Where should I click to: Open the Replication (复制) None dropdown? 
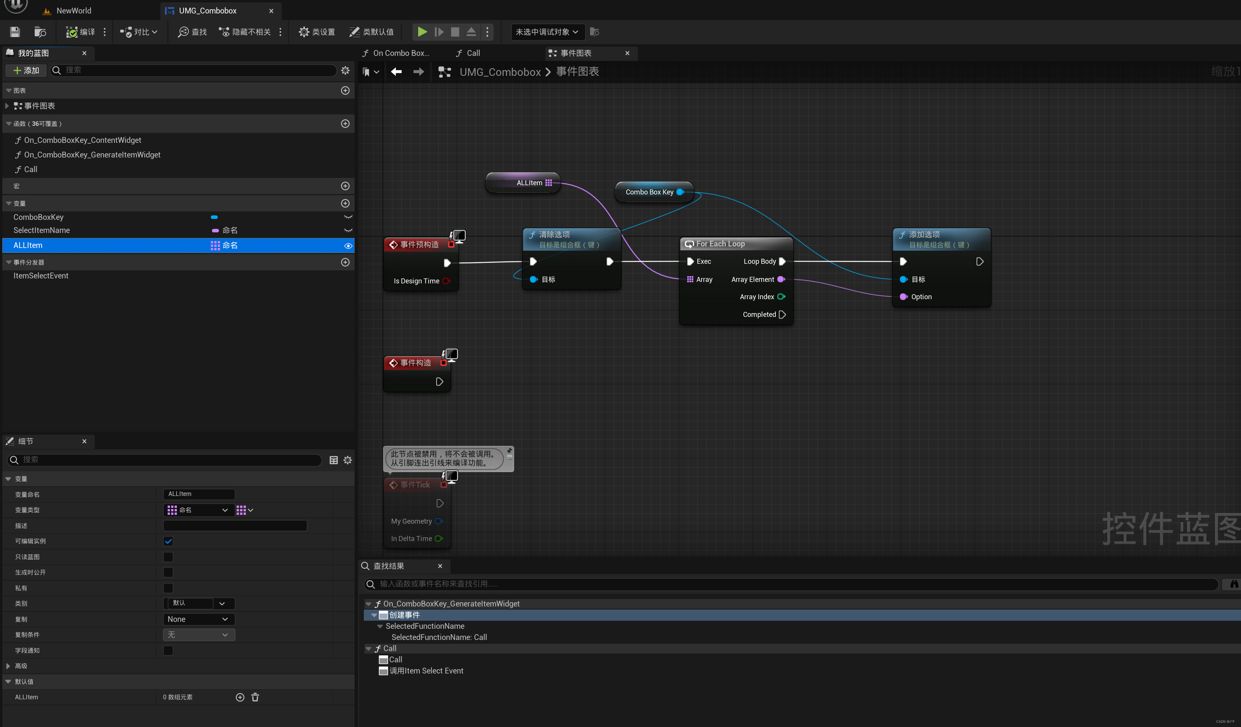tap(198, 619)
